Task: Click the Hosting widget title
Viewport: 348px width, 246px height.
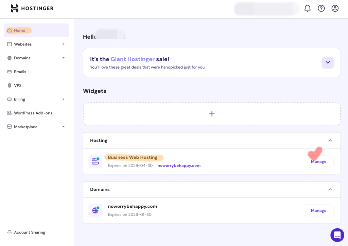Action: tap(99, 140)
